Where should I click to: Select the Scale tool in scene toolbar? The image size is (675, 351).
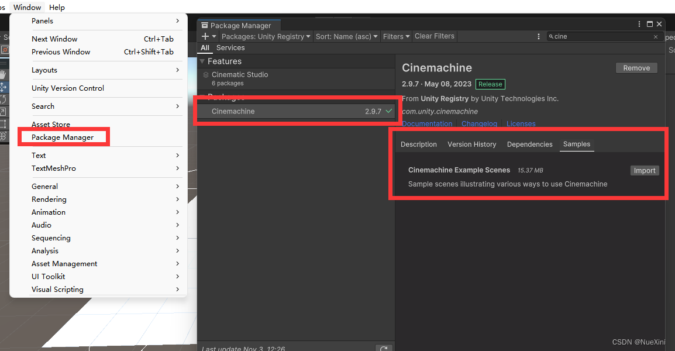[x=4, y=112]
